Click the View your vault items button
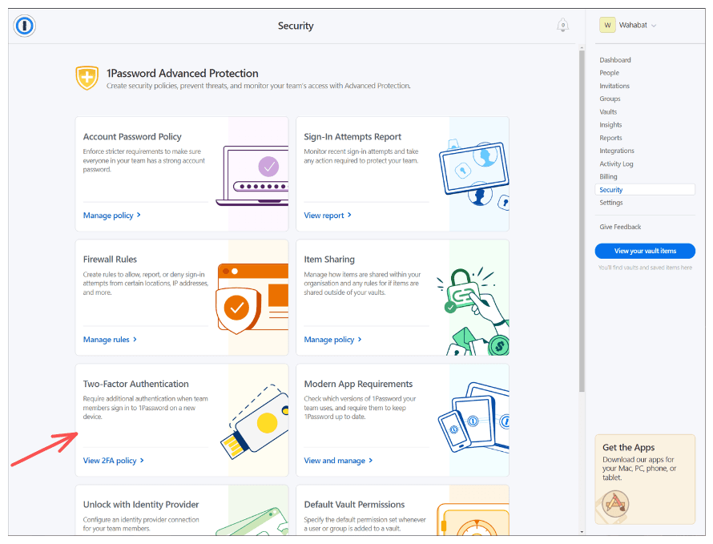This screenshot has width=713, height=544. tap(645, 251)
